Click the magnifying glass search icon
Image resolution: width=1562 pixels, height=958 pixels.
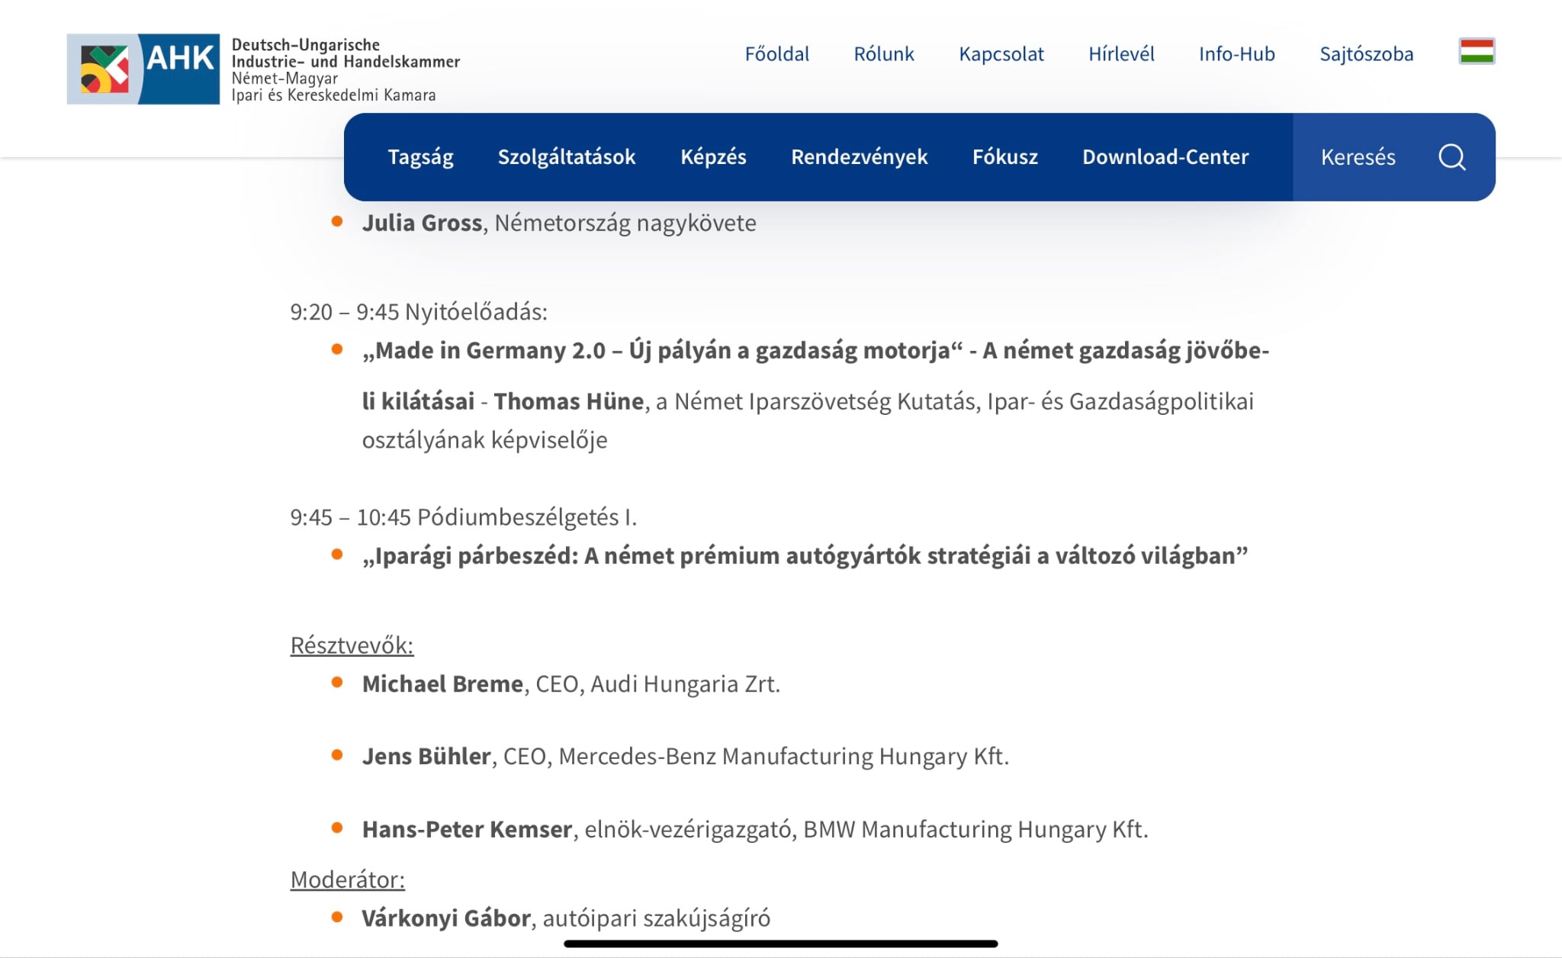click(x=1451, y=157)
